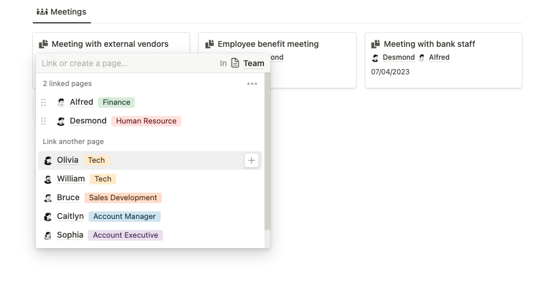Screen dimensions: 536x281
Task: Open the linked Alfred page
Action: [x=81, y=102]
